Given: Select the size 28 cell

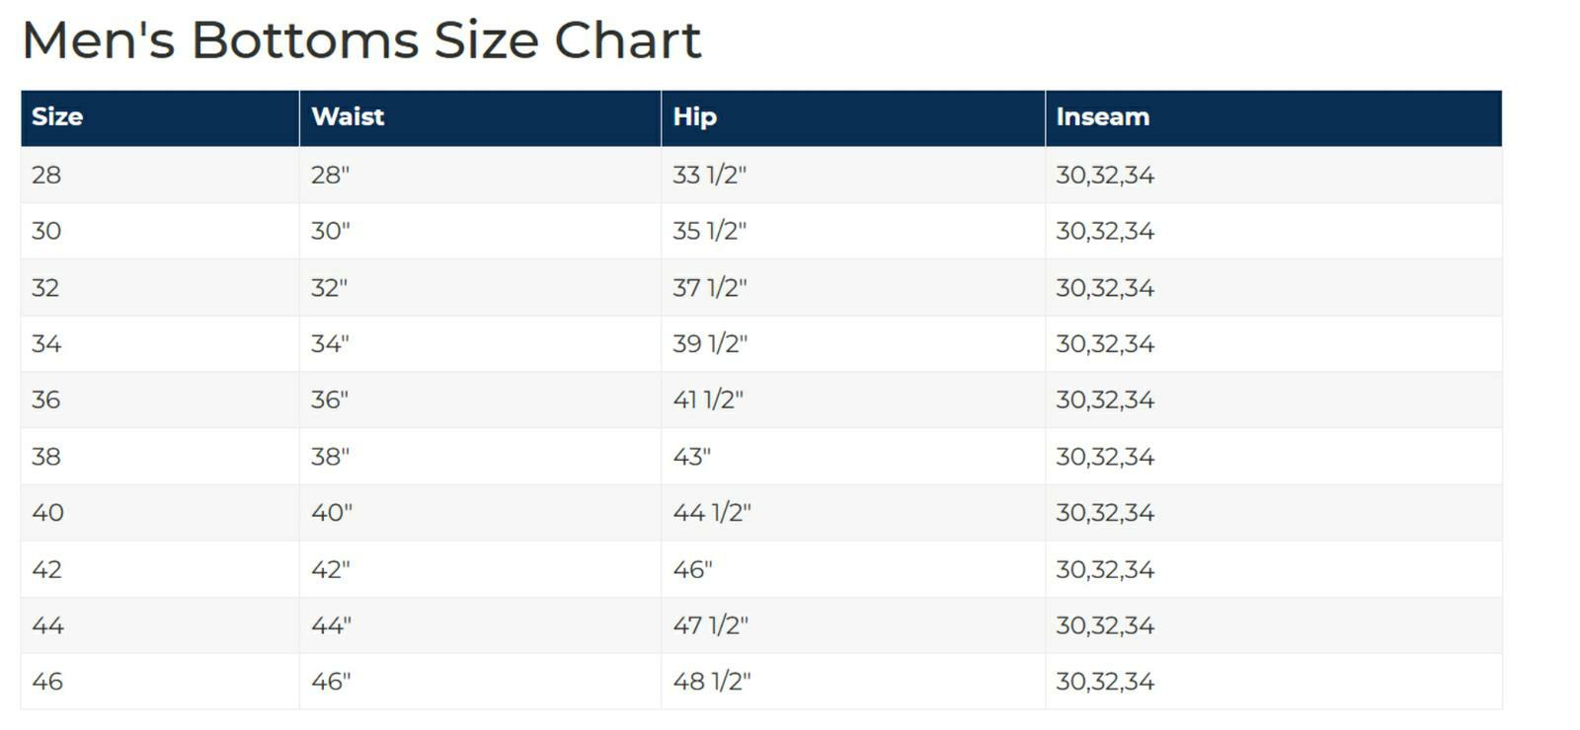Looking at the screenshot, I should [160, 176].
